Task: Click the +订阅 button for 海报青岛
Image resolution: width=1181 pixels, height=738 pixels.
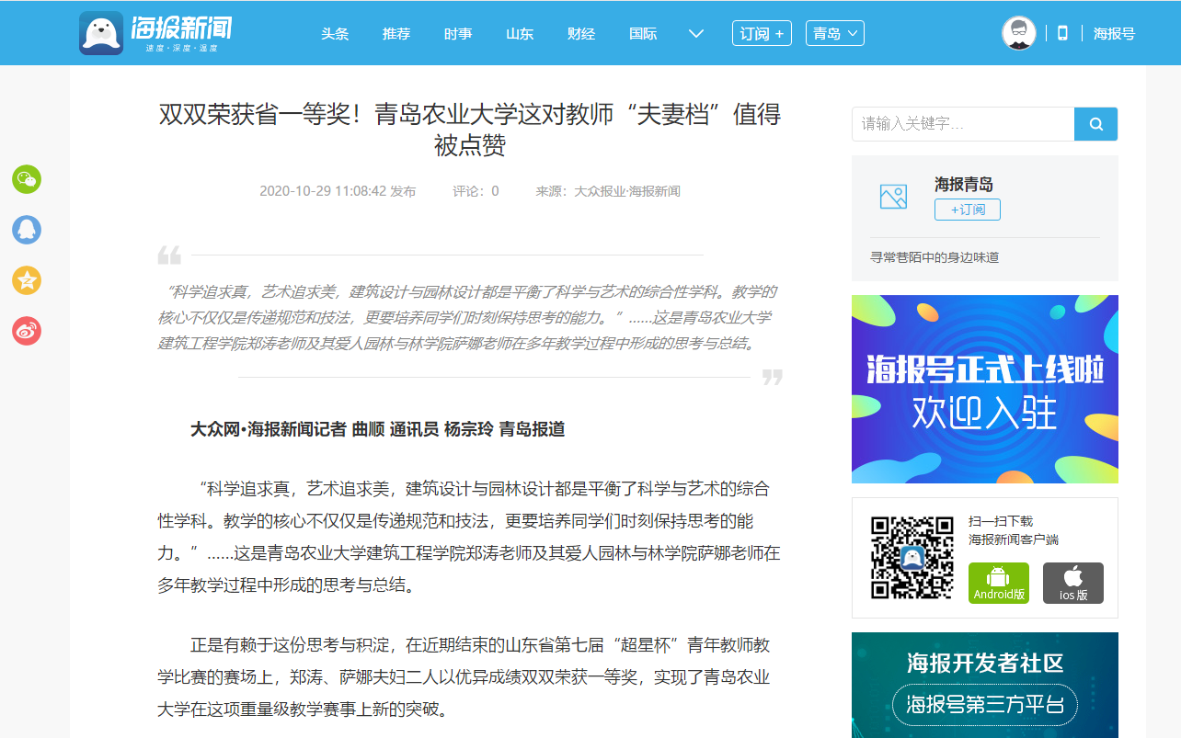Action: [x=968, y=210]
